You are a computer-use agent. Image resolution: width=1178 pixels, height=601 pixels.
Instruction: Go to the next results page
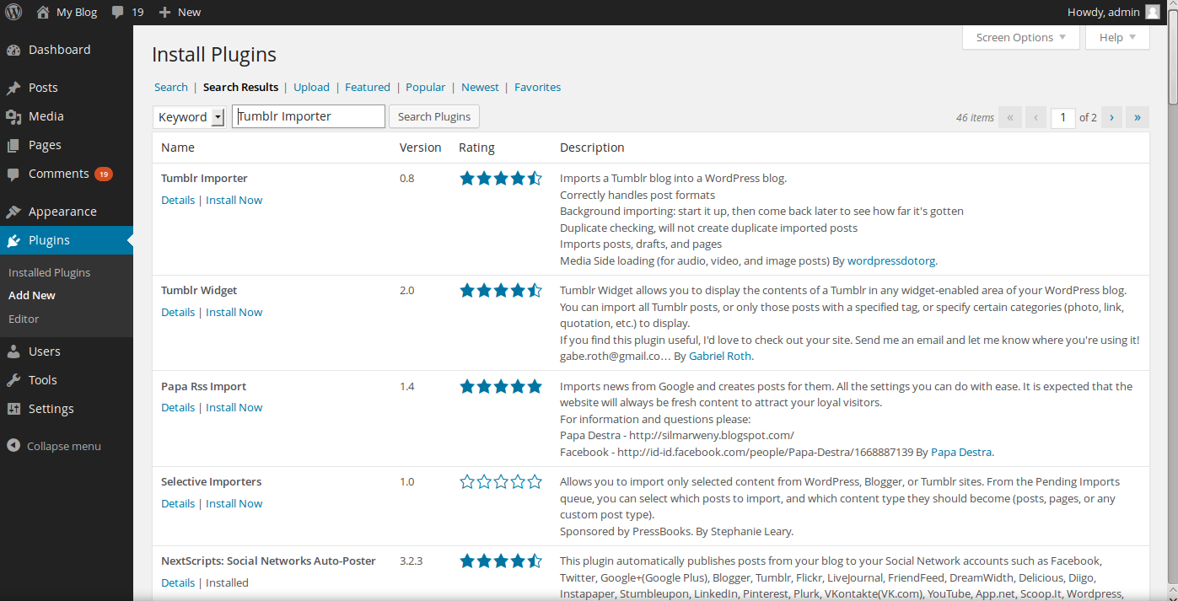1111,117
